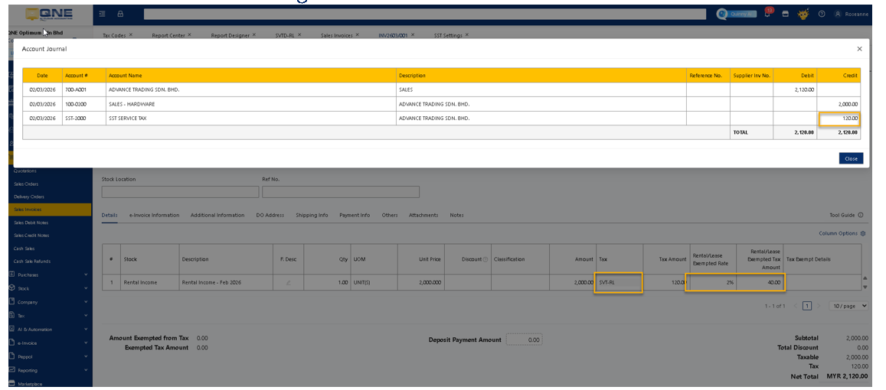
Task: Open the 10 / page dropdown
Action: click(851, 306)
